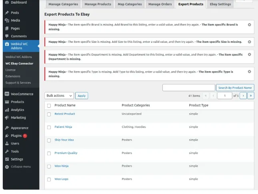This screenshot has width=258, height=194.
Task: Open the Bulk actions dropdown
Action: click(x=59, y=96)
